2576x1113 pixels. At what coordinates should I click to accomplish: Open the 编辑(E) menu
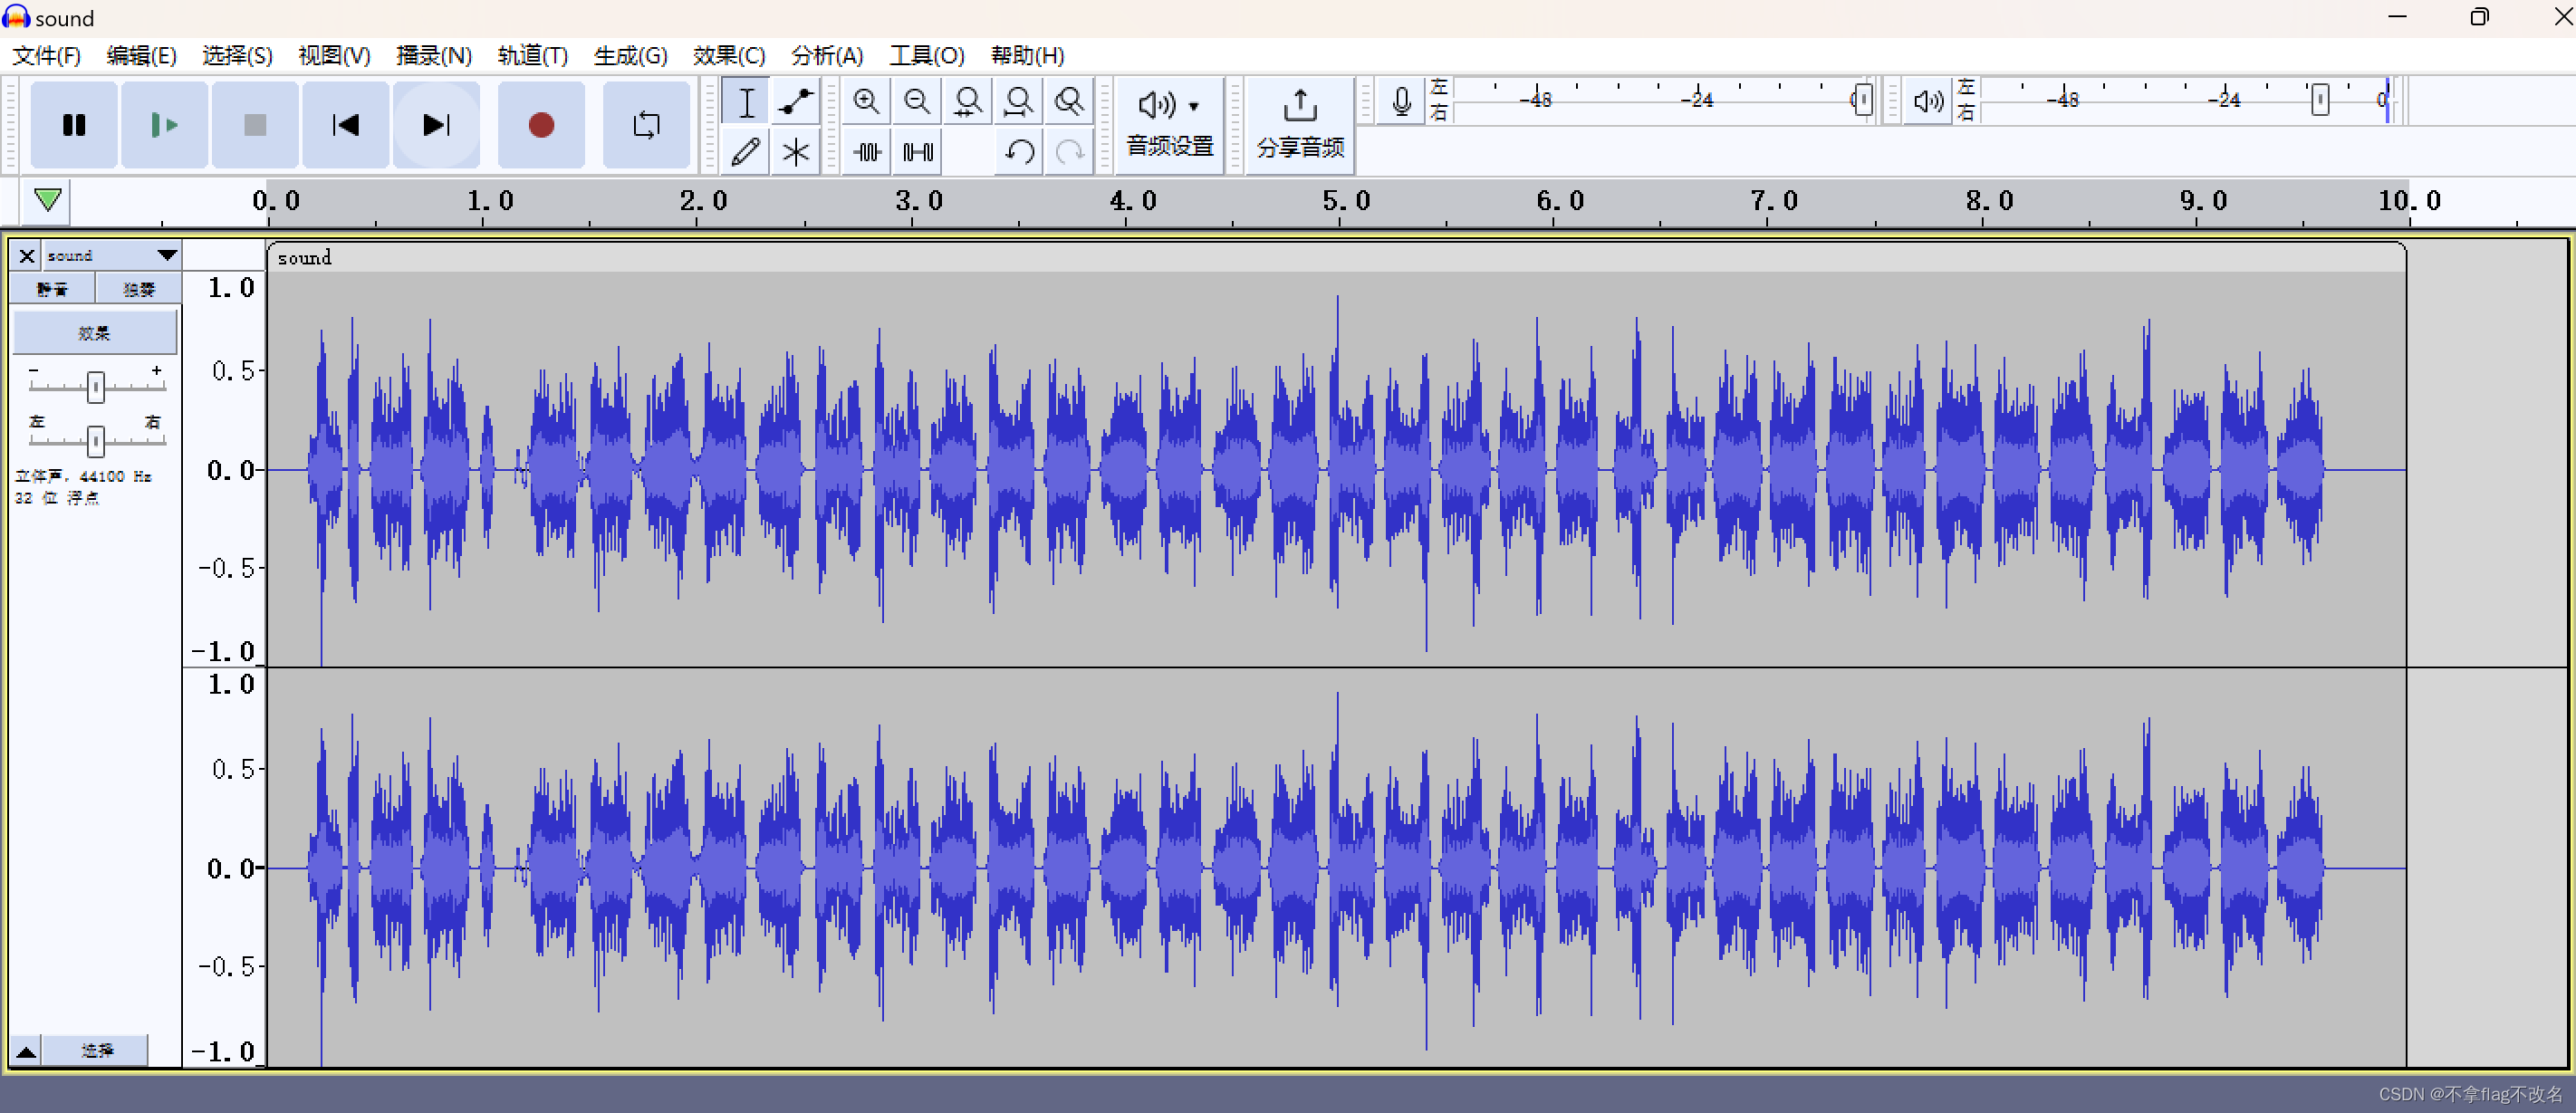pos(142,56)
